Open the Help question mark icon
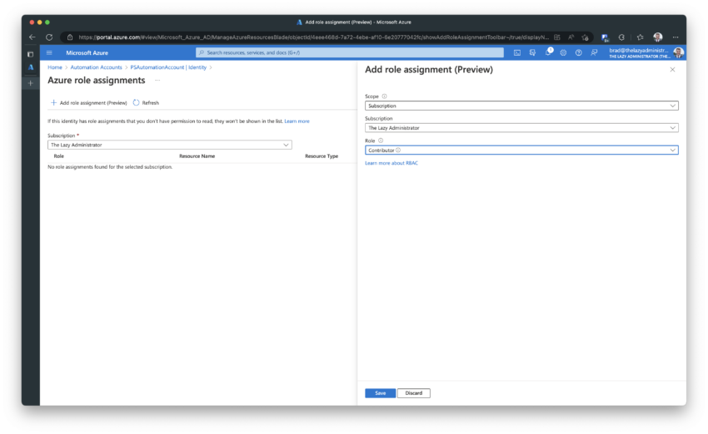Viewport: 708px width, 434px height. (x=578, y=52)
